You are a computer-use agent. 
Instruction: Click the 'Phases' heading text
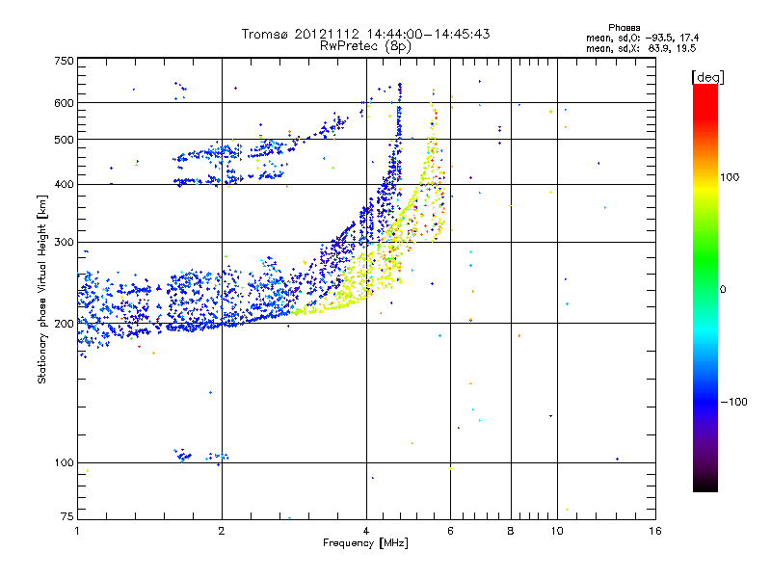pyautogui.click(x=624, y=28)
